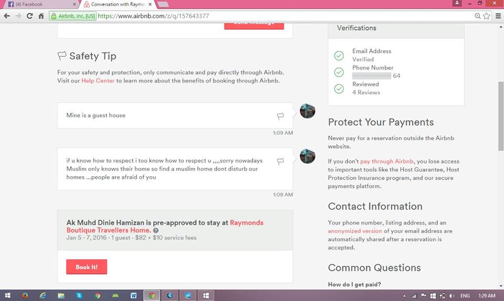
Task: Flag the message about respect
Action: [280, 162]
